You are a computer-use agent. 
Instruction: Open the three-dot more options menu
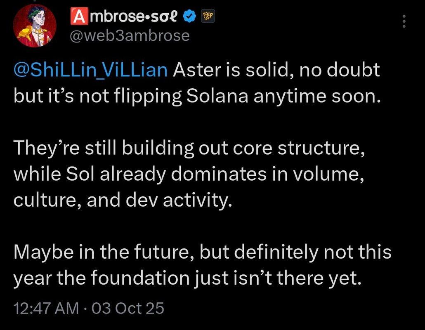(x=404, y=21)
